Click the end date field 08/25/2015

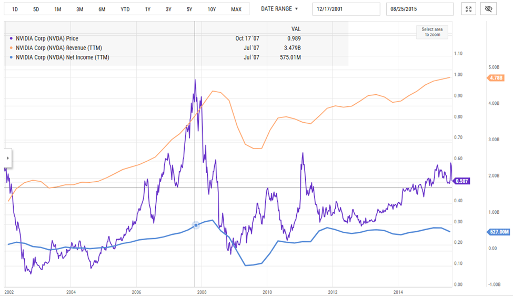tap(419, 9)
